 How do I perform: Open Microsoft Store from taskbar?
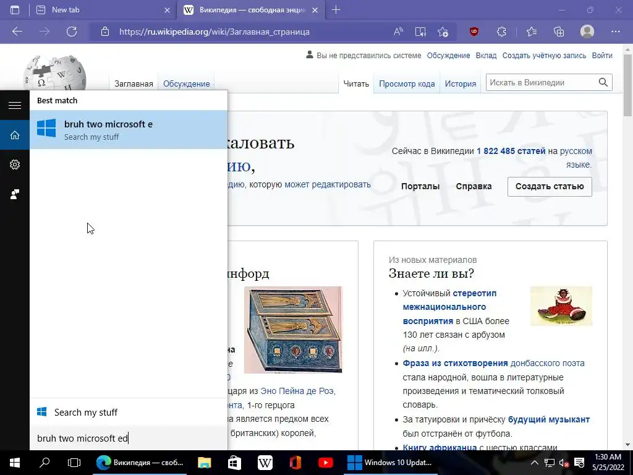coord(234,463)
